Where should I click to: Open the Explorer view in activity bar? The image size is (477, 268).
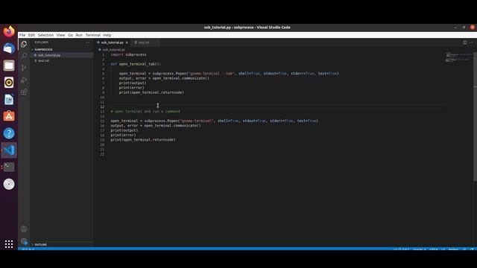click(24, 44)
